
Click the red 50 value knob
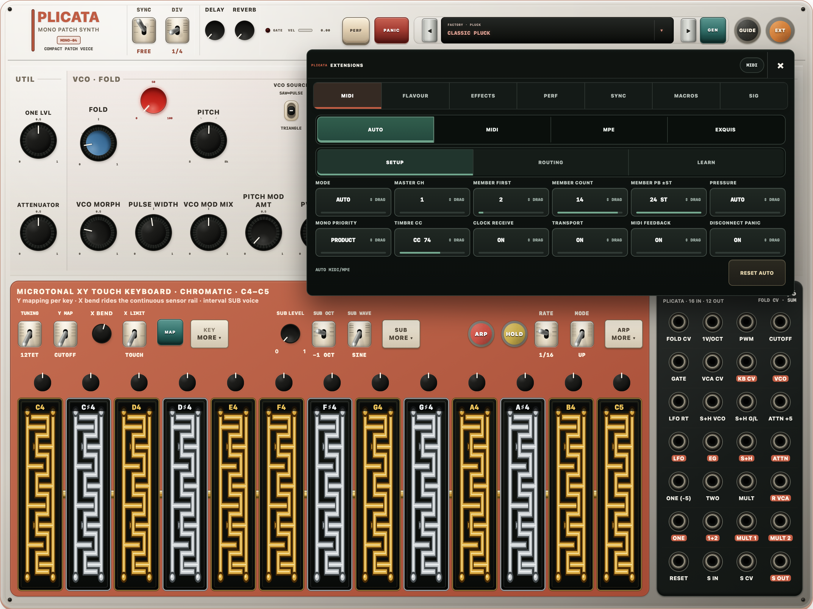(153, 100)
